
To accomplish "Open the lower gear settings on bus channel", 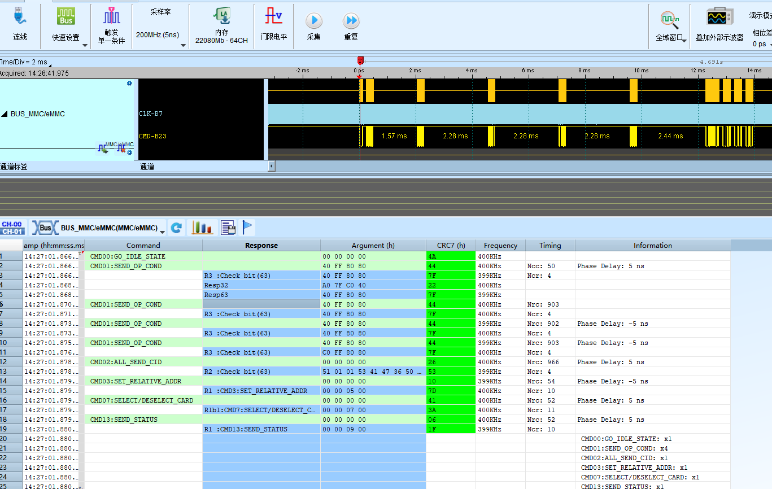I will (x=129, y=152).
